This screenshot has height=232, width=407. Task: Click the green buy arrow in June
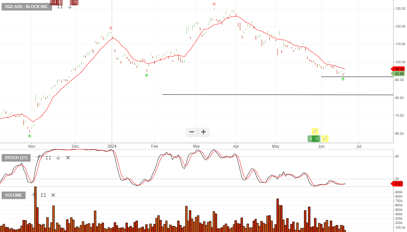click(x=343, y=79)
